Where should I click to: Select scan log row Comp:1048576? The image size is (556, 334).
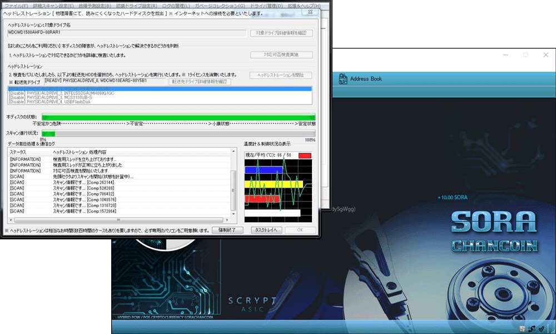coord(119,199)
